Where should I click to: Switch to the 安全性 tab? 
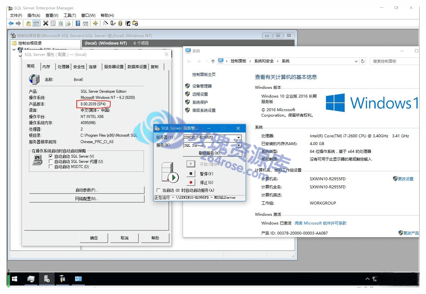click(79, 67)
